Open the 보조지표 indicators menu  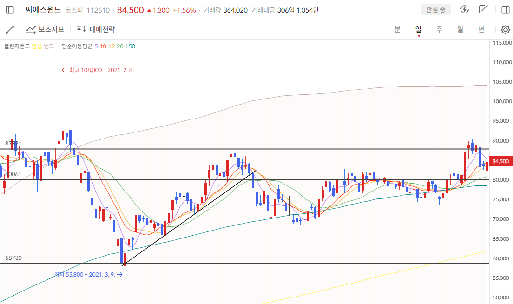[x=45, y=30]
